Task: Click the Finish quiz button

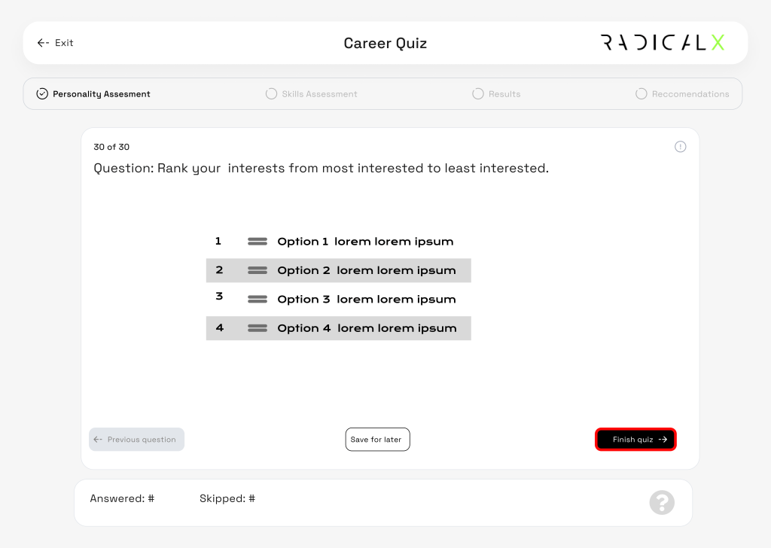Action: tap(635, 440)
